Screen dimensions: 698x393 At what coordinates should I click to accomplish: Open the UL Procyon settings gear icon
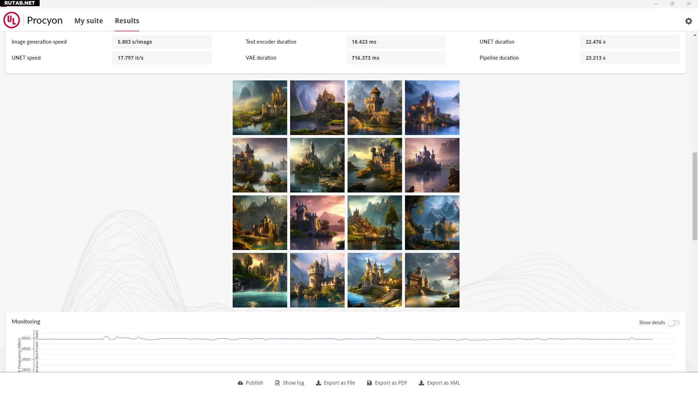pyautogui.click(x=689, y=21)
